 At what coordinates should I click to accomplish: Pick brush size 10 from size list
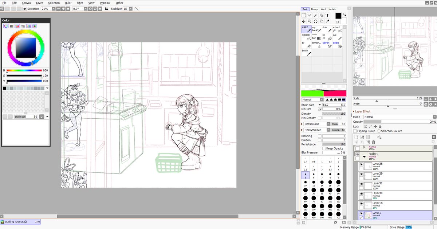[306, 184]
